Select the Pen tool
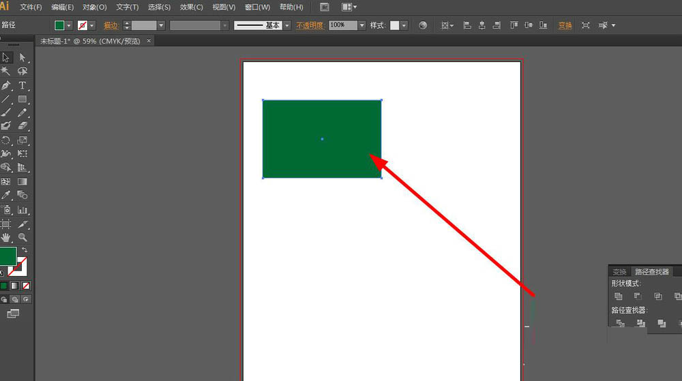This screenshot has width=682, height=381. point(6,85)
